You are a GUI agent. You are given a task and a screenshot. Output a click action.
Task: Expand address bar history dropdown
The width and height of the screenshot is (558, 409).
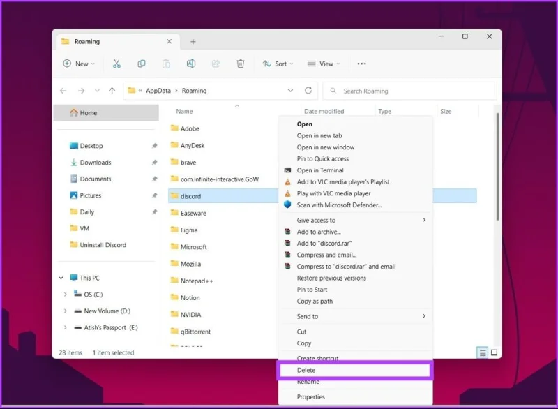coord(290,91)
